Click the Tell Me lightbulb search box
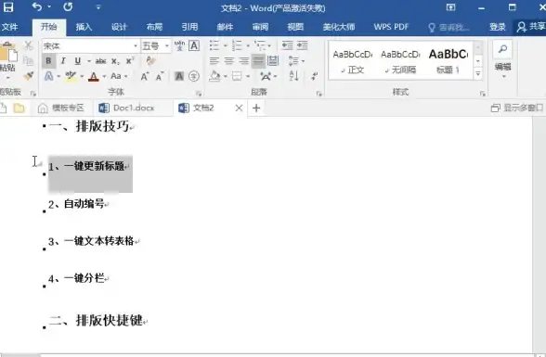This screenshot has width=546, height=357. coord(448,27)
